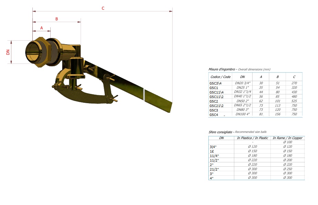
Task: Click the DN32 1"1/4 cell
Action: [243, 92]
